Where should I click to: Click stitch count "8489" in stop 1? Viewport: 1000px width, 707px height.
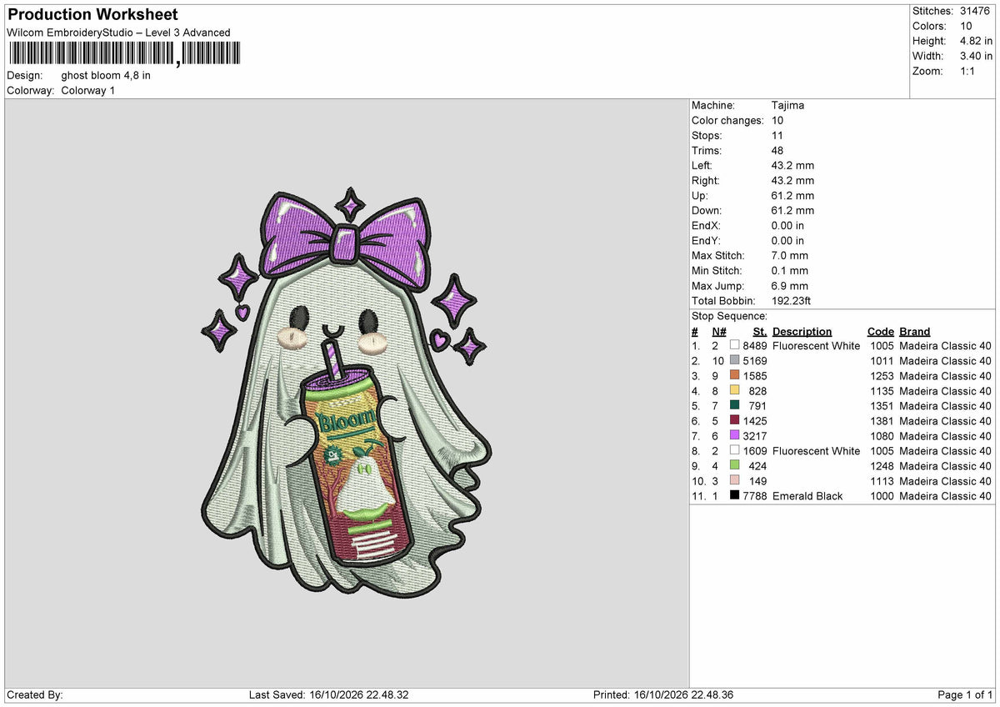point(755,346)
